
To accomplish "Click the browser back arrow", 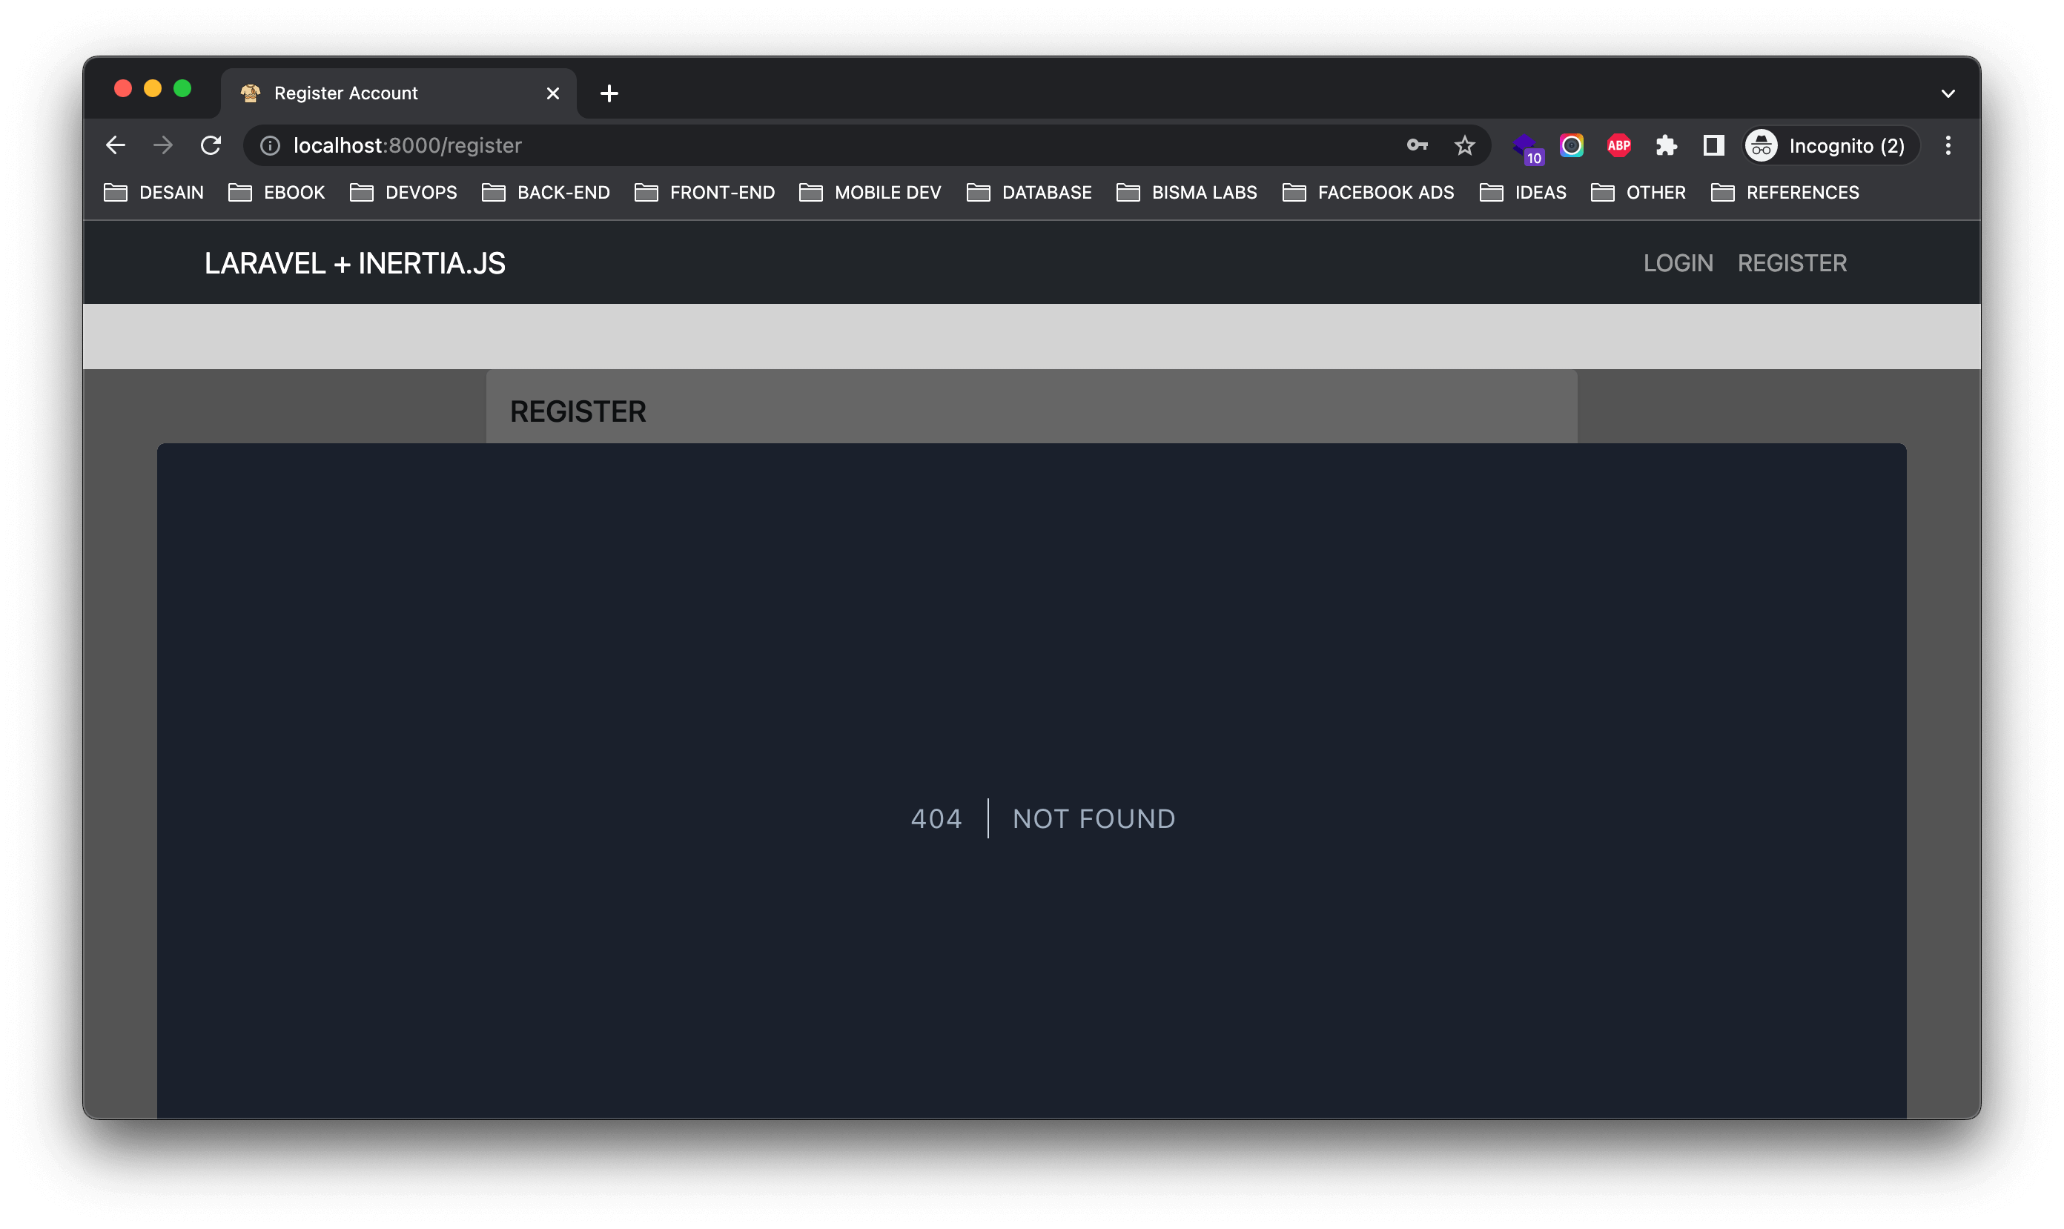I will [116, 146].
